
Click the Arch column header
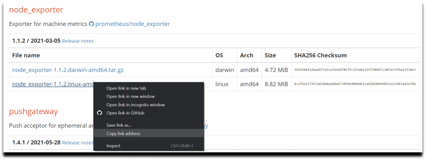247,55
